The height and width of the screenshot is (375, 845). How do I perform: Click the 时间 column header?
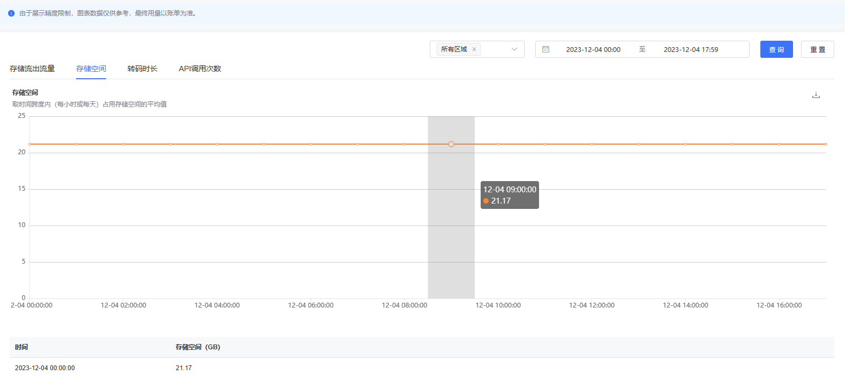pyautogui.click(x=21, y=347)
